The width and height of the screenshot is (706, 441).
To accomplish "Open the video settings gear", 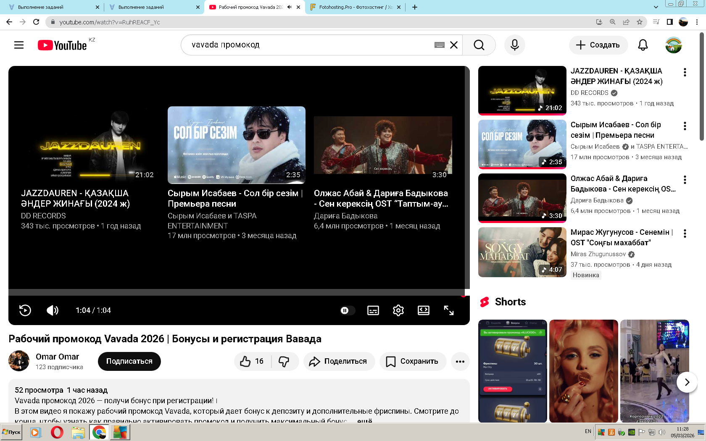I will pos(398,310).
